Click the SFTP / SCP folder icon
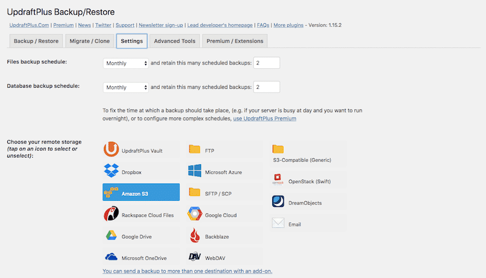This screenshot has height=278, width=486. tap(194, 192)
